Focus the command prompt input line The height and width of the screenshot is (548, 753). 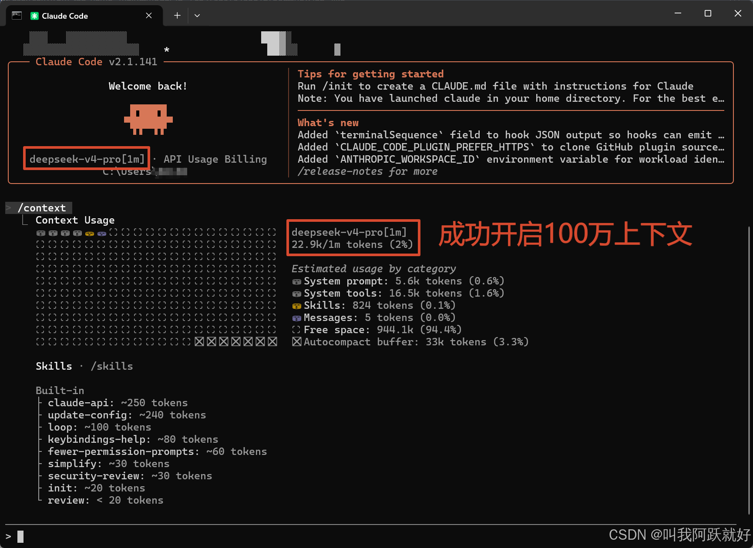pos(370,537)
